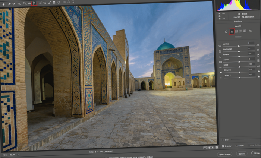Viewport: 261px width, 158px height.
Task: Select the White Balance eyedropper tool
Action: pyautogui.click(x=10, y=4)
